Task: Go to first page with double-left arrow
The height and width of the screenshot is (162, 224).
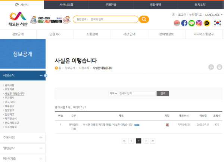Action: point(124,141)
